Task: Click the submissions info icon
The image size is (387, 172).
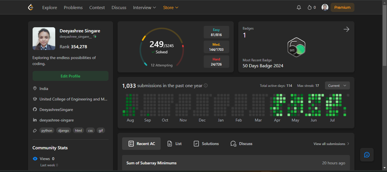Action: click(x=206, y=86)
